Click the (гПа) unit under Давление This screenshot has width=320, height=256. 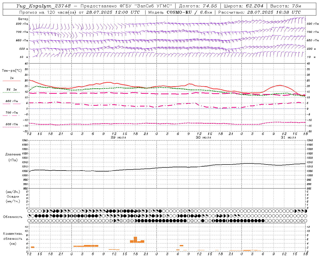pyautogui.click(x=13, y=160)
